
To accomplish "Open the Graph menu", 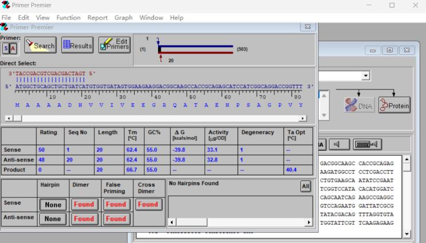I will pyautogui.click(x=123, y=18).
